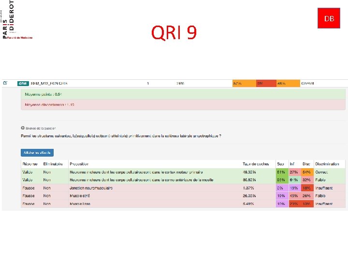348x261 pixels.
Task: Select the corne antérieure de la moelle proposition
Action: (x=141, y=180)
